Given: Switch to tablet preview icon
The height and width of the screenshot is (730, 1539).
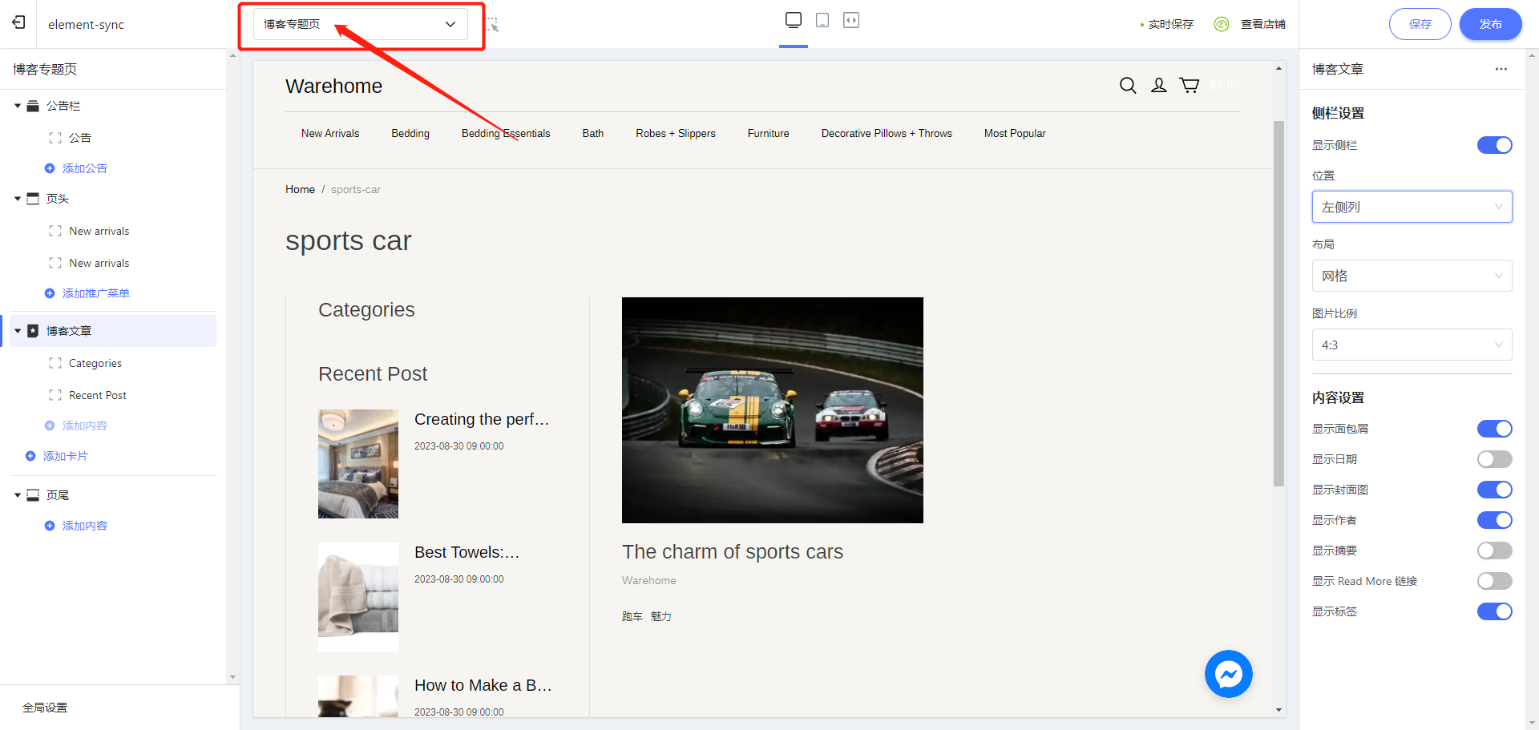Looking at the screenshot, I should click(x=822, y=20).
